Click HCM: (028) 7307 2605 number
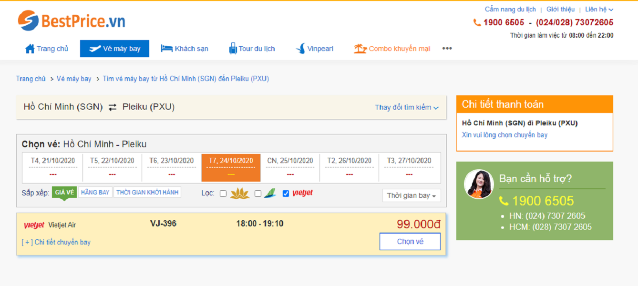The height and width of the screenshot is (286, 638). click(551, 227)
